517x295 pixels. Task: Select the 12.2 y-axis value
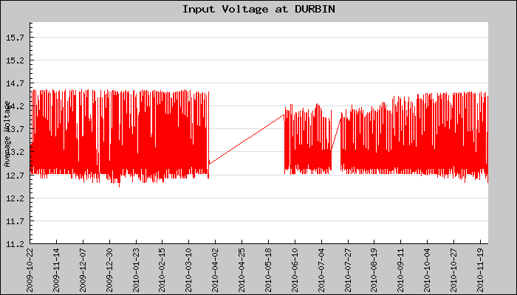[x=16, y=198]
